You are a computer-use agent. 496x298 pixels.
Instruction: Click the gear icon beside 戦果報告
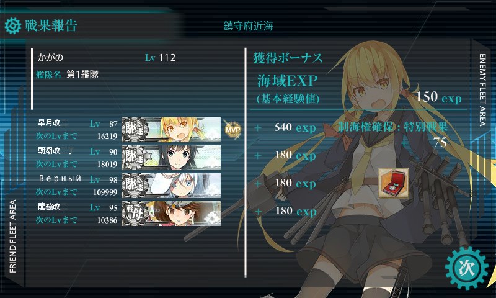click(13, 26)
